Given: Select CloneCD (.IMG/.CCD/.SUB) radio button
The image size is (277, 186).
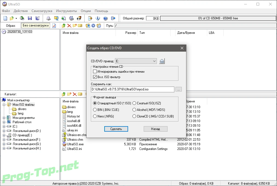Looking at the screenshot, I should (x=134, y=116).
